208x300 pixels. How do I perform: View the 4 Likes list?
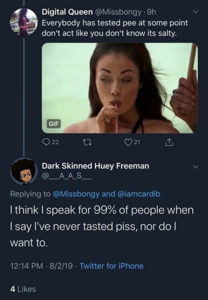[23, 288]
